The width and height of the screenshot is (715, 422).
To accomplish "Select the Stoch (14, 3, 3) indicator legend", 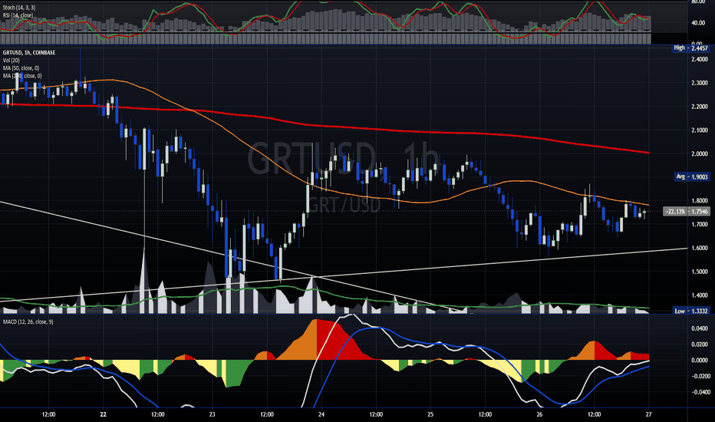I will (x=18, y=8).
